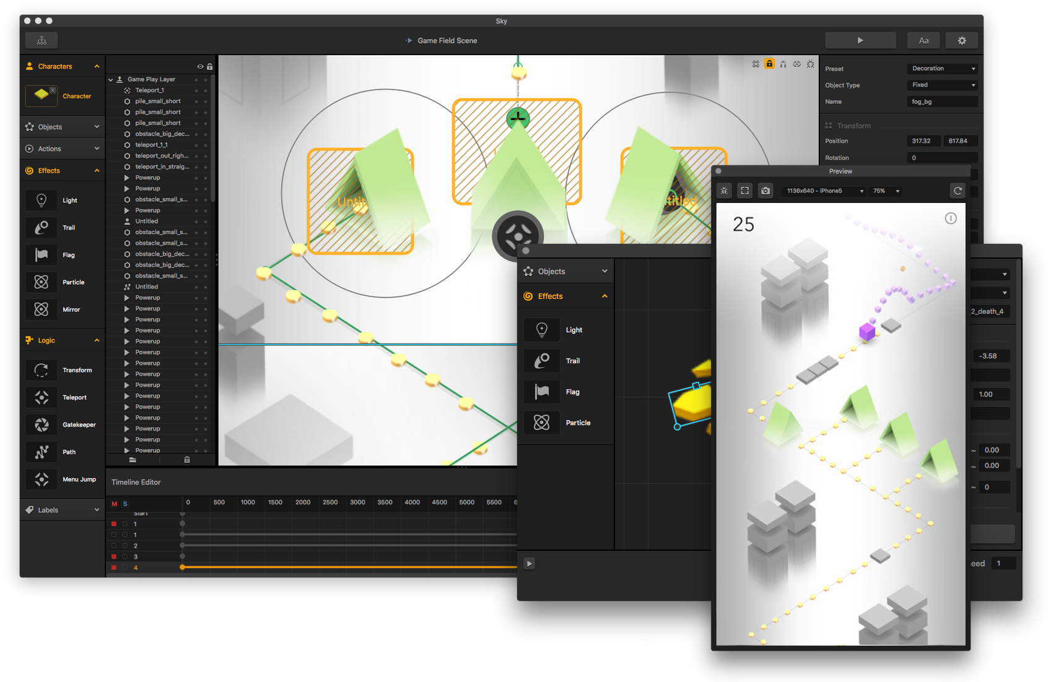Viewport: 1051px width, 682px height.
Task: Click the scene hierarchy icon at top left
Action: tap(41, 40)
